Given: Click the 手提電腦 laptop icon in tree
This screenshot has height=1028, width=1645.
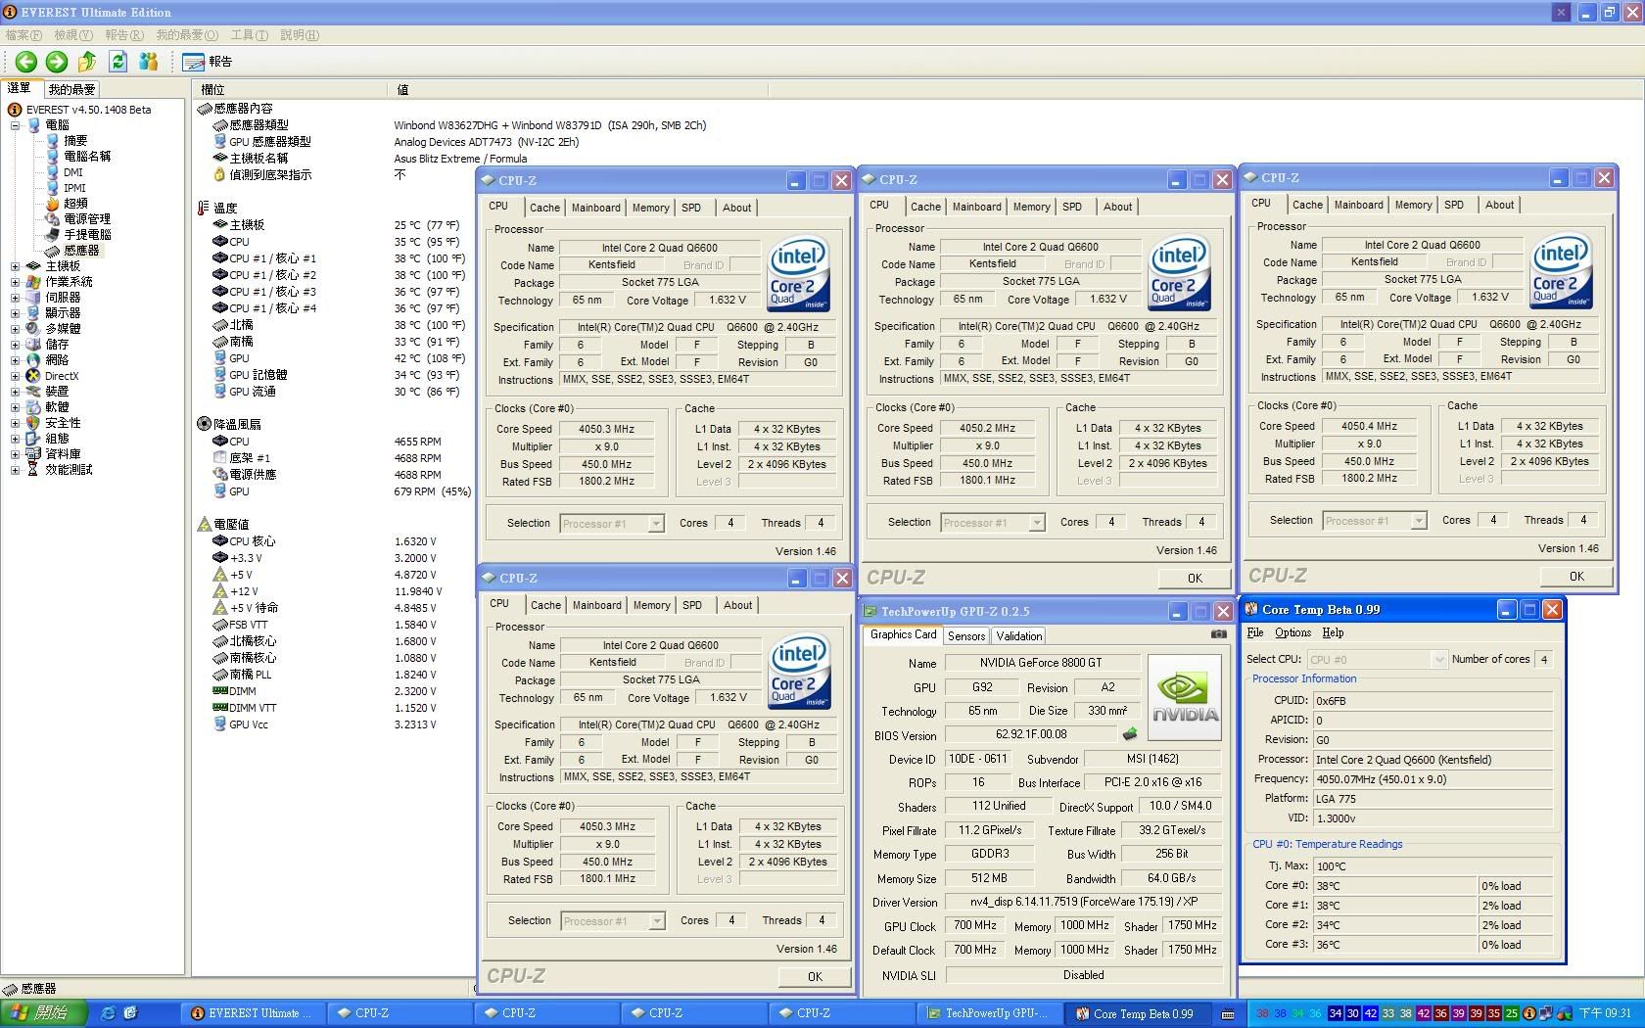Looking at the screenshot, I should (52, 235).
